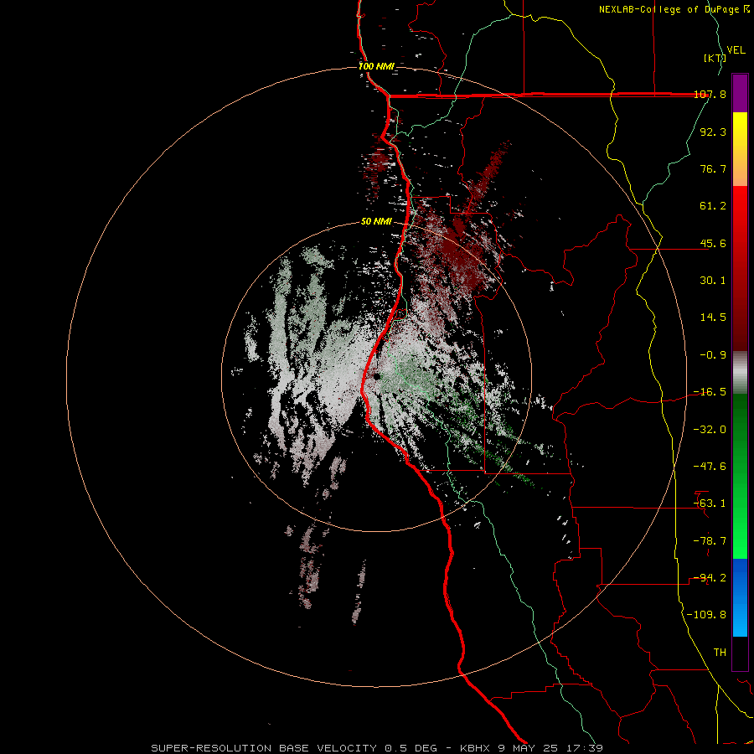Click the 50 NMI range ring label

coord(376,222)
